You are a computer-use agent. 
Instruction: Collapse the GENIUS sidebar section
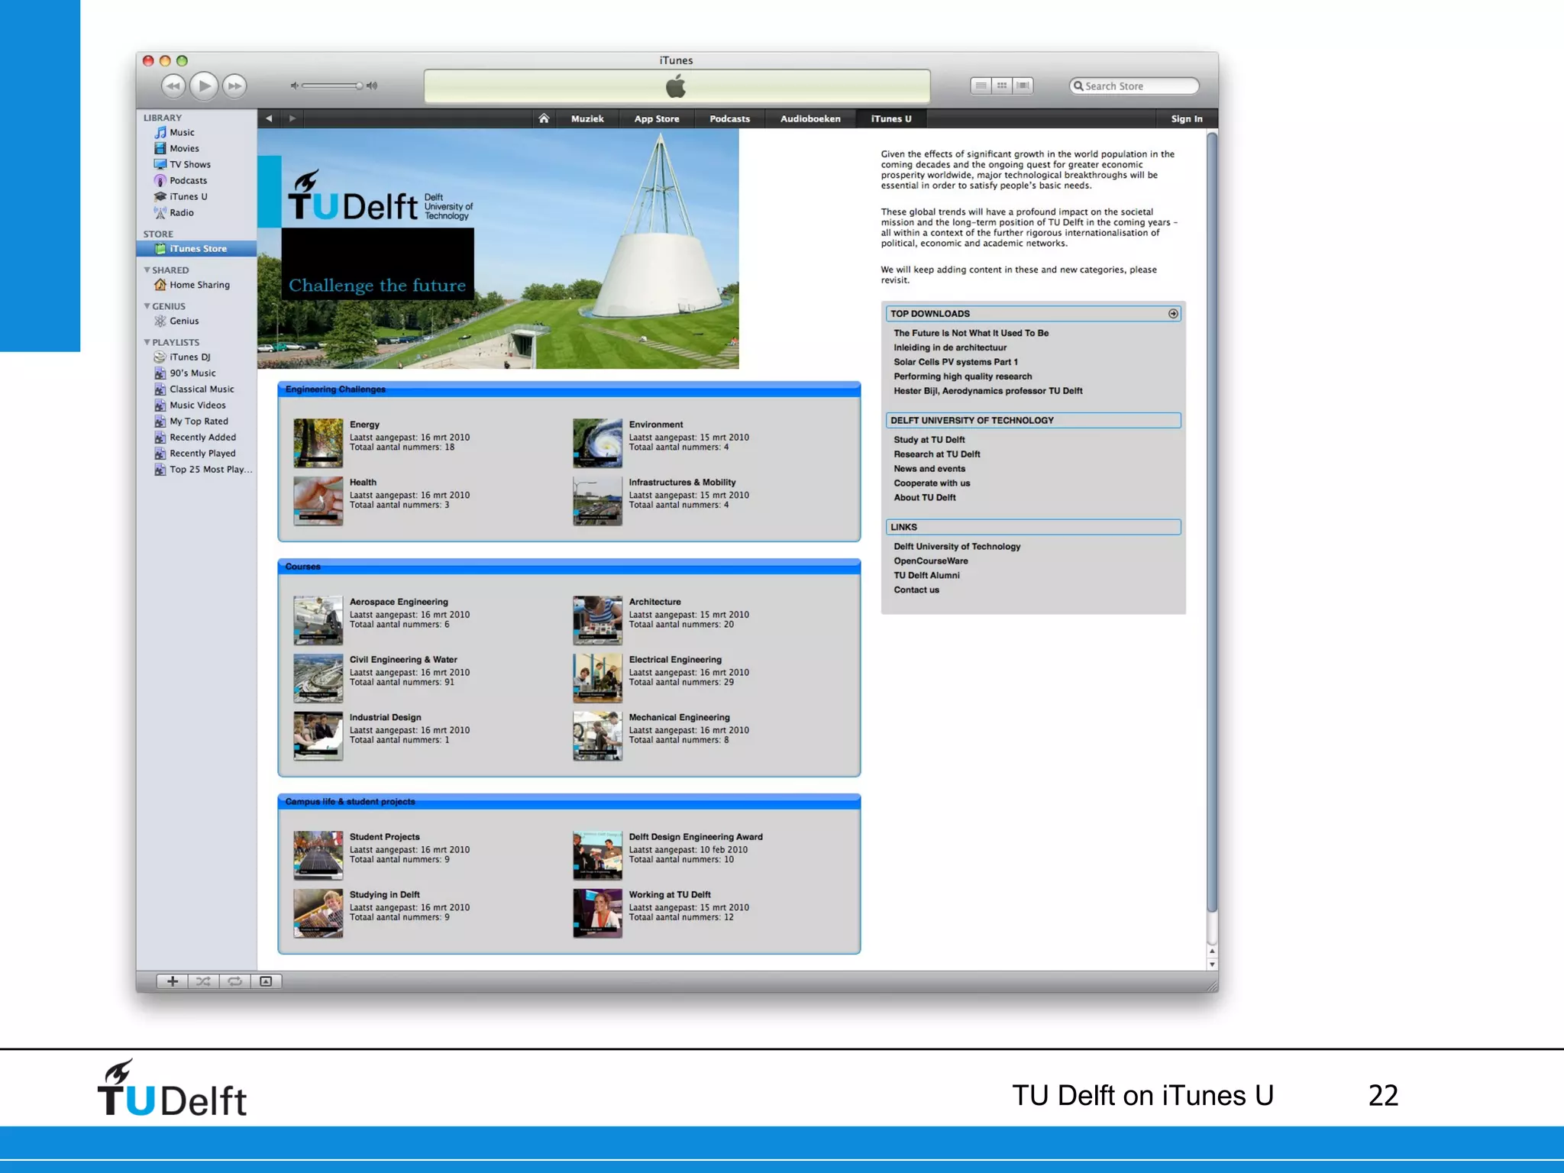(x=147, y=306)
